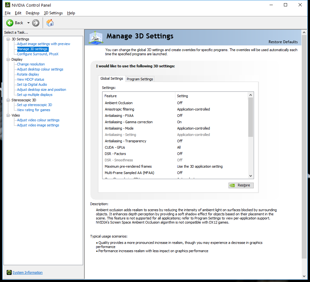Select Multi-Frame Sampled AA (MFAA) row

[x=175, y=173]
